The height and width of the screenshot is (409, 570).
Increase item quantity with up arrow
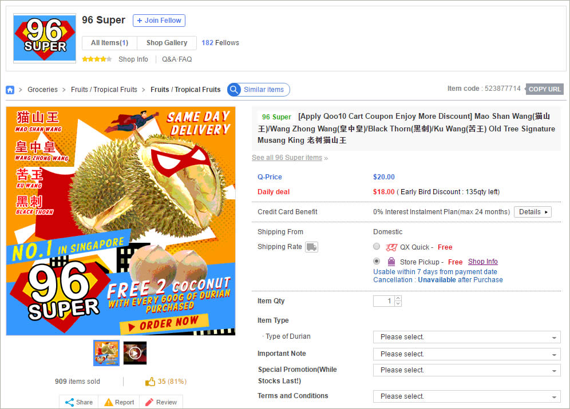coord(398,298)
